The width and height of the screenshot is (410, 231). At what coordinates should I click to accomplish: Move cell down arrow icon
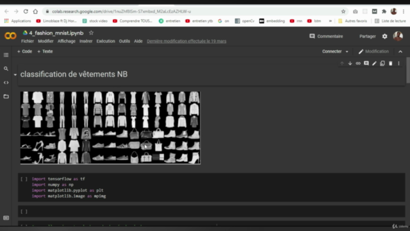(x=350, y=64)
